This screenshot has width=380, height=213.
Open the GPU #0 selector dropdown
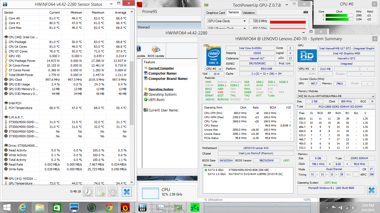click(307, 69)
